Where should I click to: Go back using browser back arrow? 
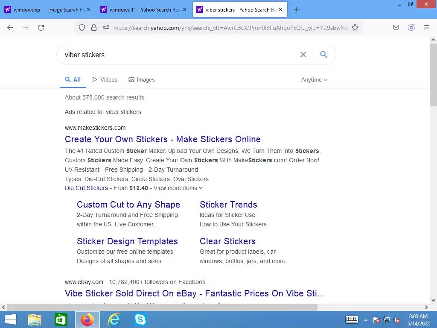tap(10, 28)
